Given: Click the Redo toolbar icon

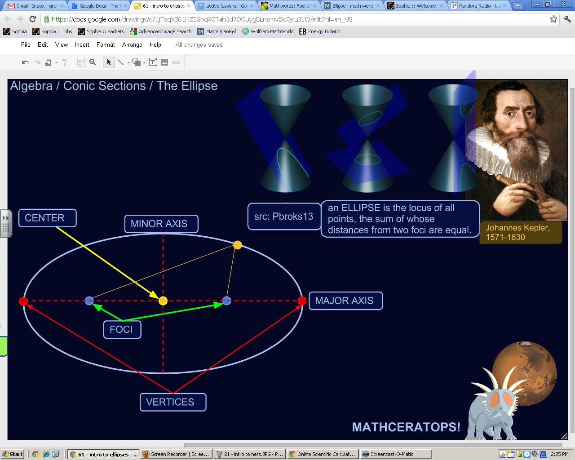Looking at the screenshot, I should coord(37,62).
